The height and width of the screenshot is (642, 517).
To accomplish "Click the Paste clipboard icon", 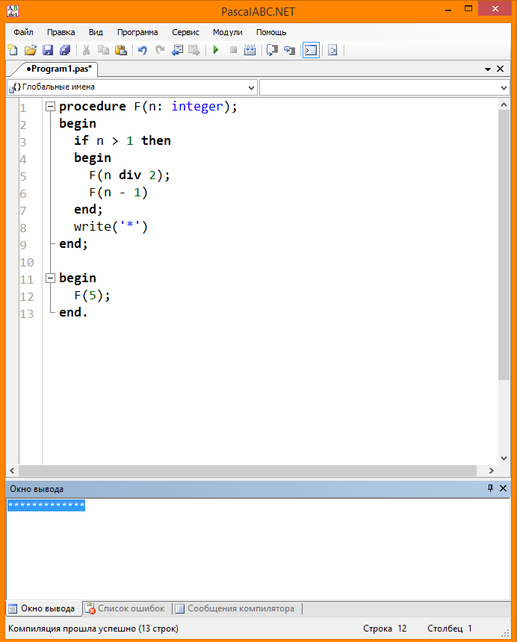I will click(121, 50).
